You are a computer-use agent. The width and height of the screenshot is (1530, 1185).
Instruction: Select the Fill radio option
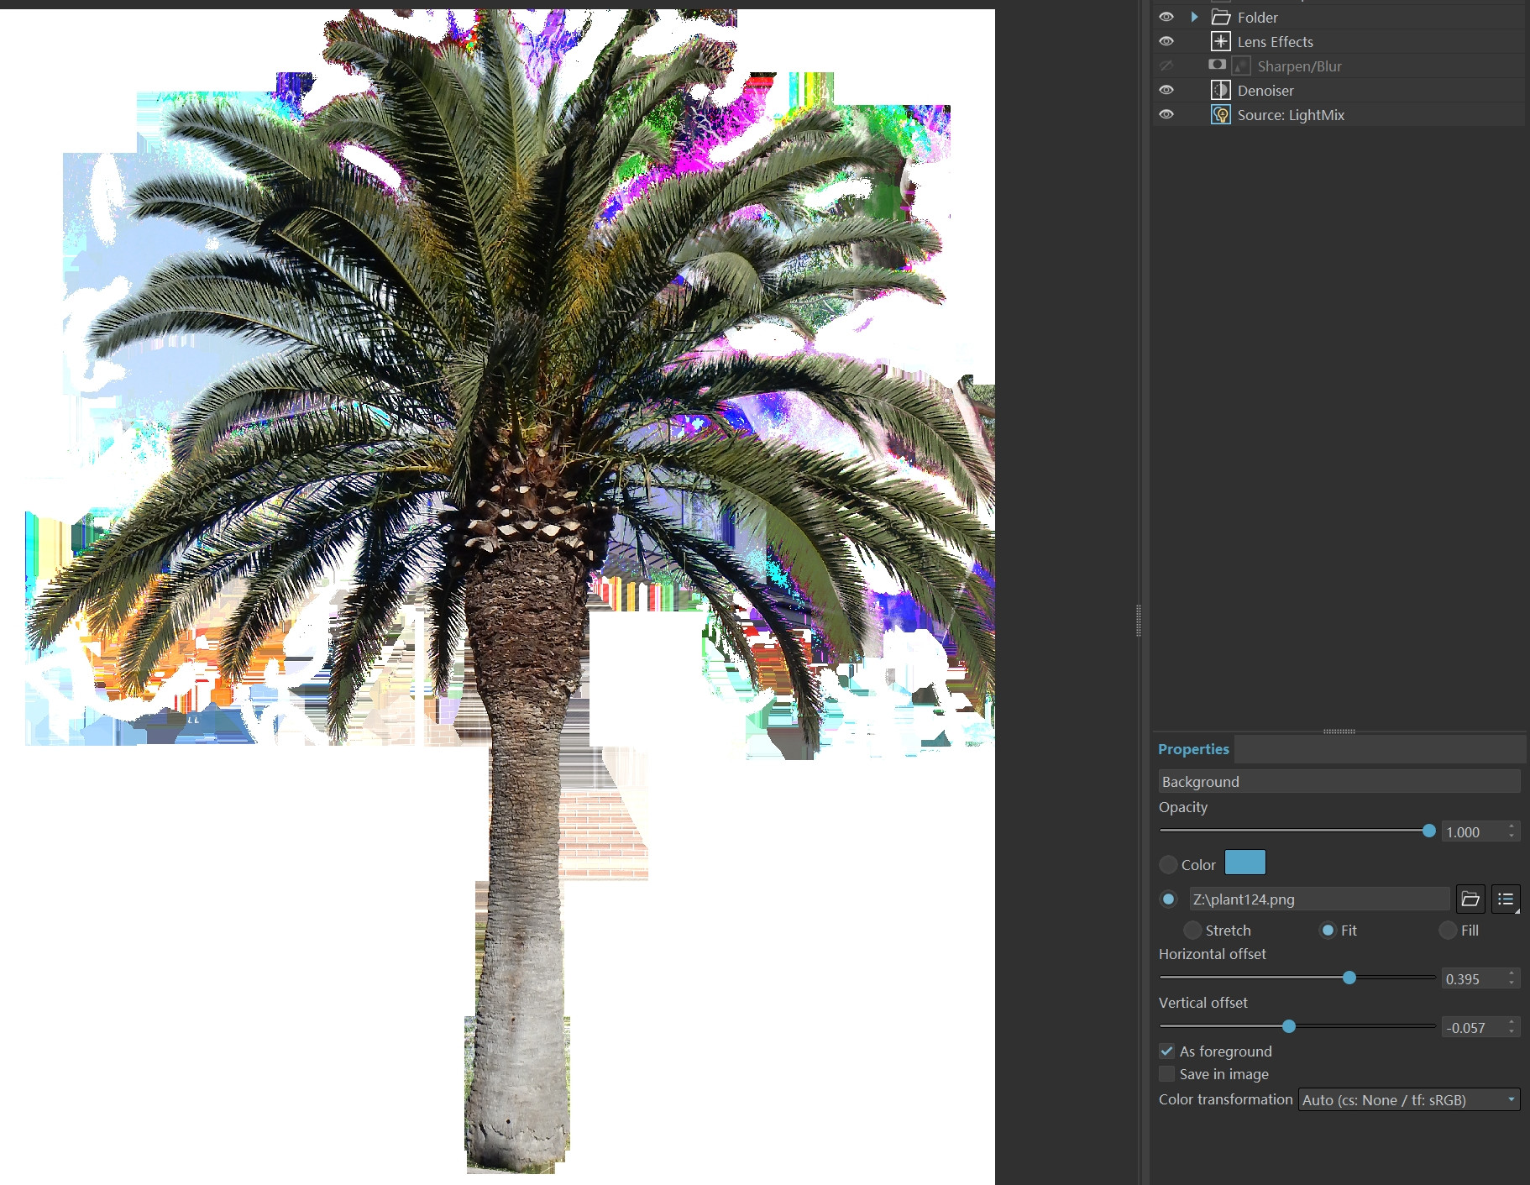[x=1447, y=930]
